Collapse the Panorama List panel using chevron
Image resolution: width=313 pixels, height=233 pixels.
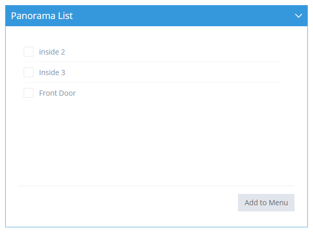[x=299, y=16]
